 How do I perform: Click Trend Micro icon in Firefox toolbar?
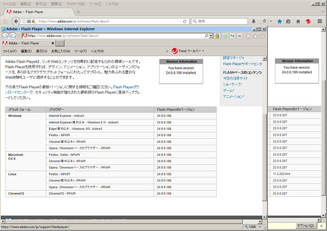(308, 21)
